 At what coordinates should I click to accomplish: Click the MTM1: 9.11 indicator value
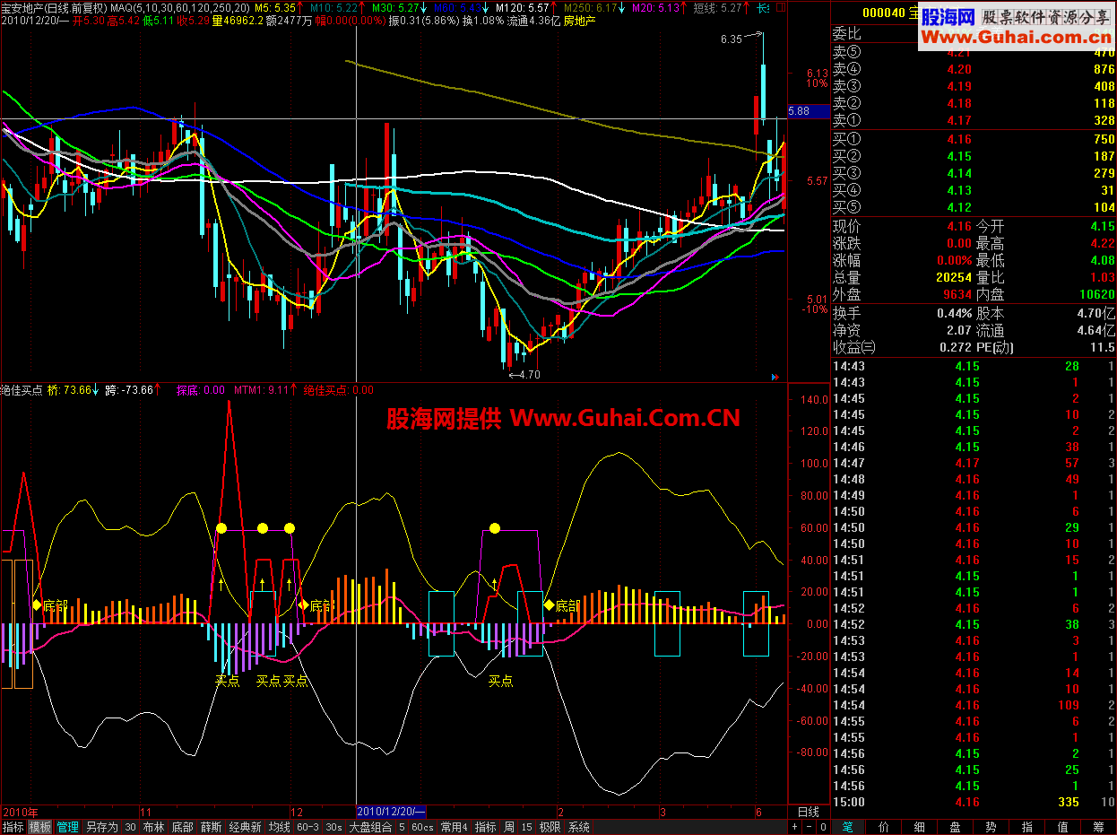point(263,390)
